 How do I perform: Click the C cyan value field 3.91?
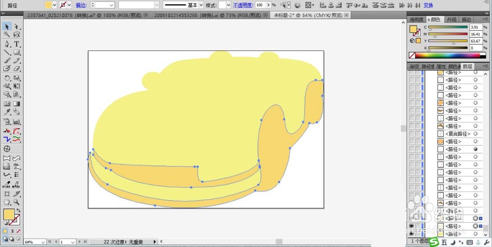(x=476, y=27)
